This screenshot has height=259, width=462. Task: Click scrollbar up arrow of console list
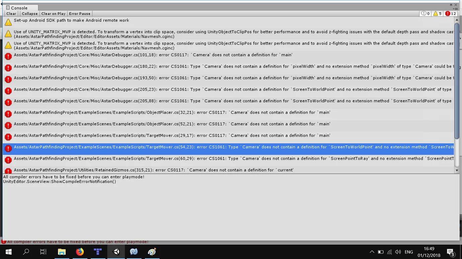457,20
